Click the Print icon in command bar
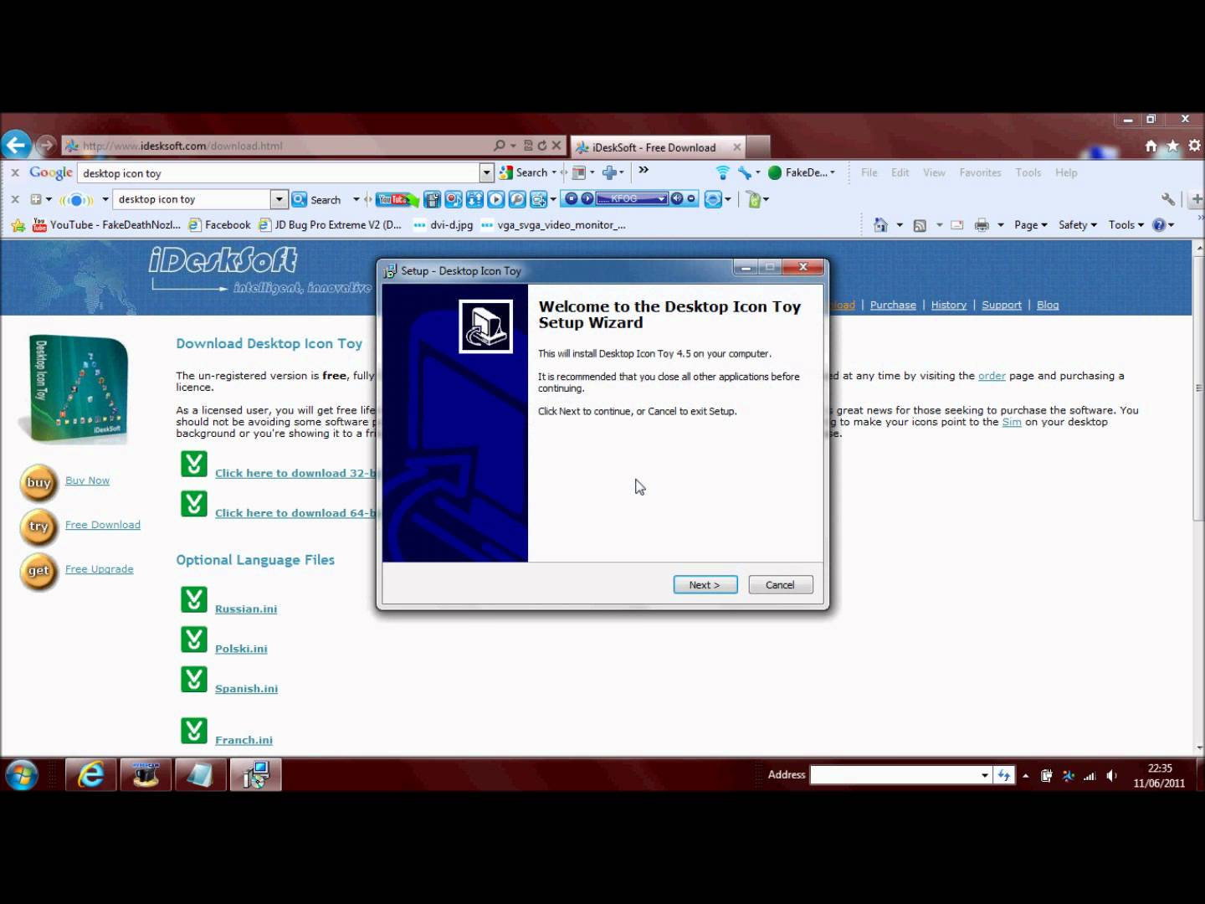Screen dimensions: 1205x904 (982, 225)
